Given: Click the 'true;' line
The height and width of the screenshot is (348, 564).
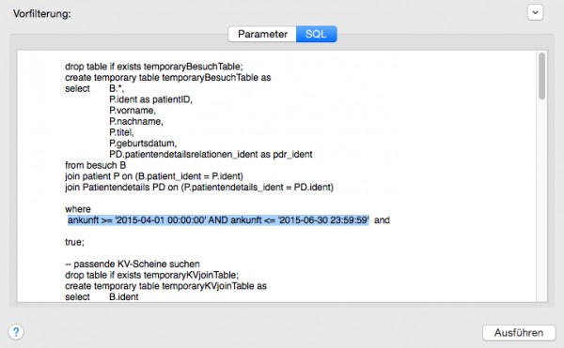Looking at the screenshot, I should (74, 242).
